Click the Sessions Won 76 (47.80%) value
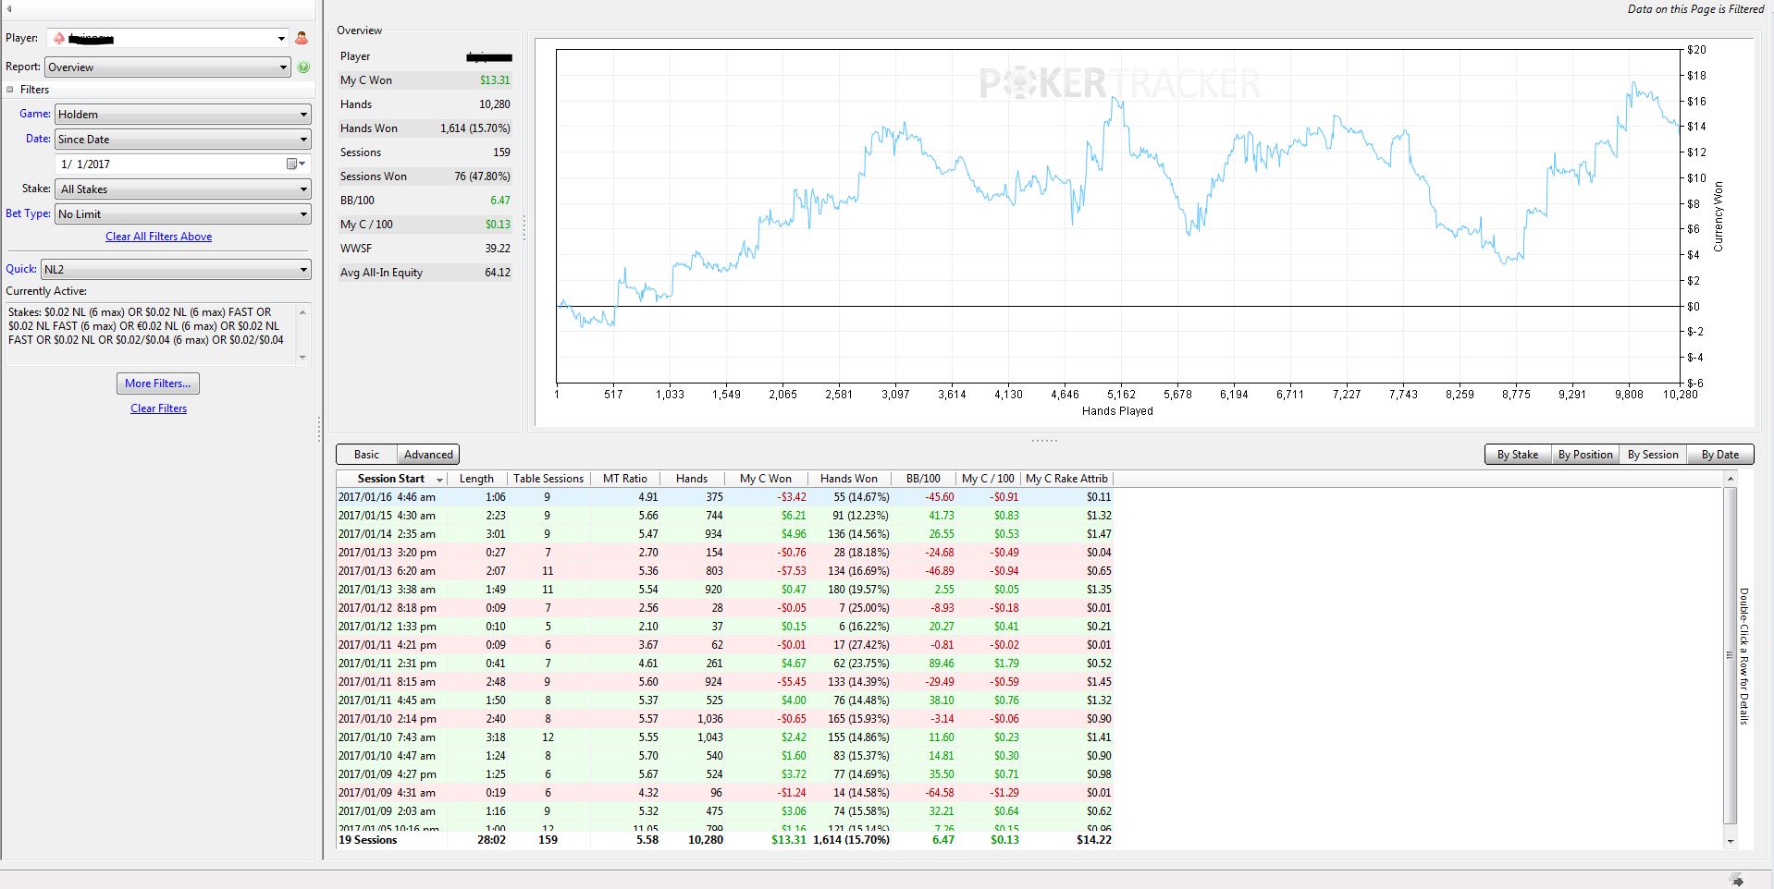This screenshot has height=889, width=1774. (482, 177)
